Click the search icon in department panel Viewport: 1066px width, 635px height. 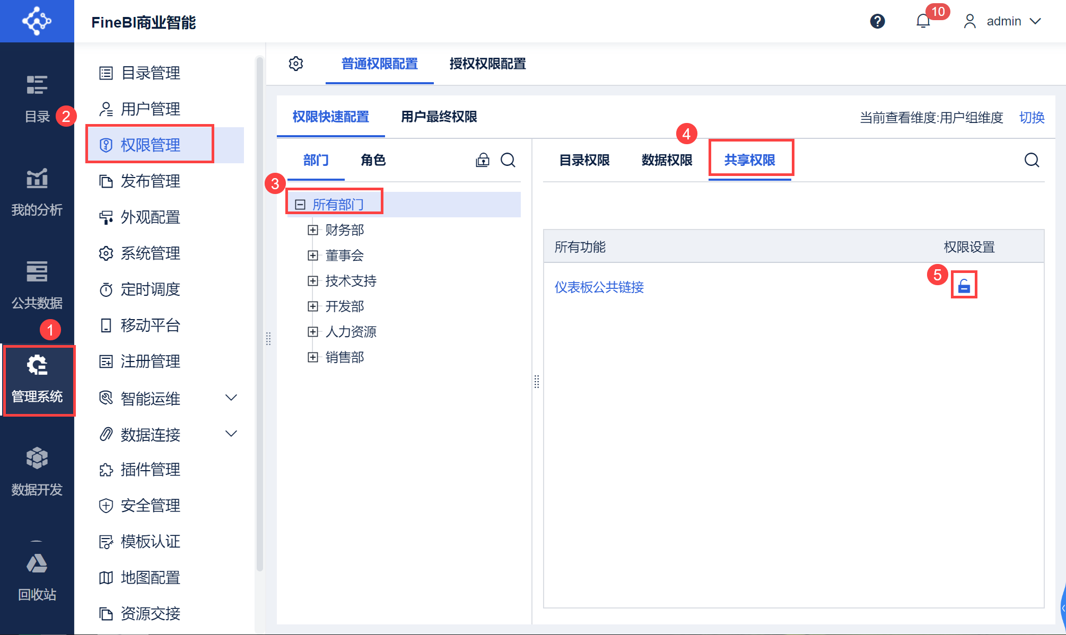(x=508, y=160)
